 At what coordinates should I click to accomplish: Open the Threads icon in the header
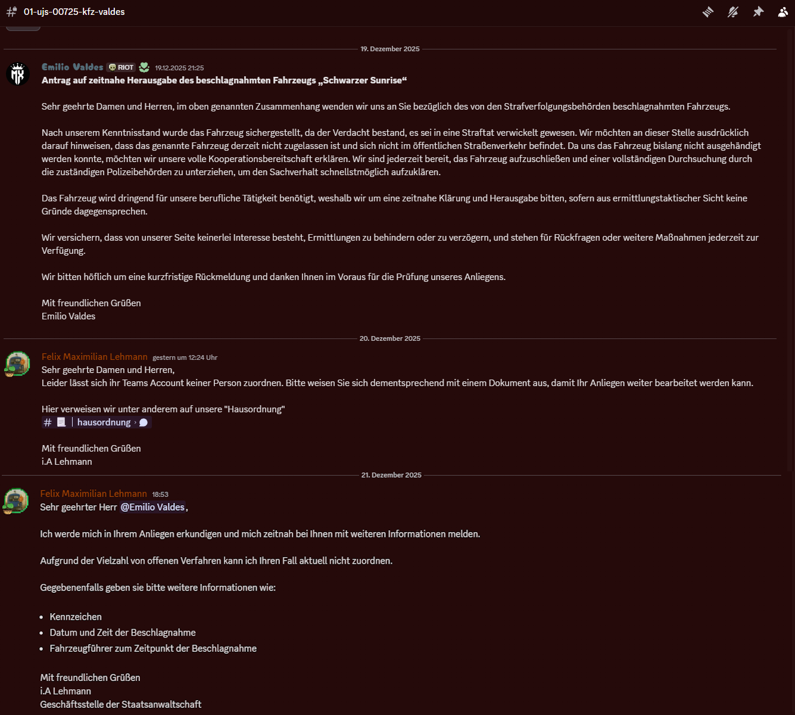[x=708, y=12]
